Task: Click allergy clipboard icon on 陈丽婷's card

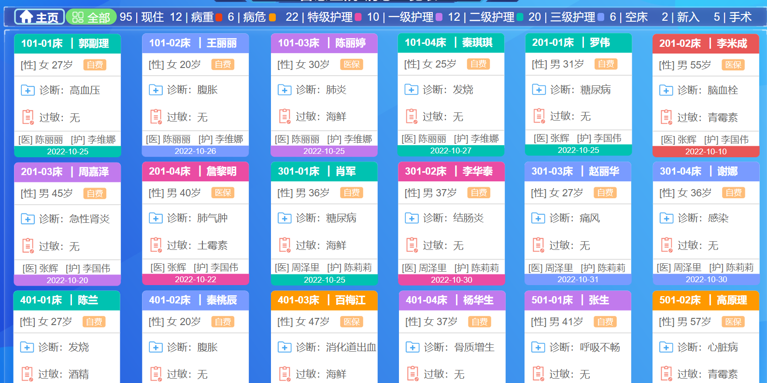Action: [x=284, y=116]
